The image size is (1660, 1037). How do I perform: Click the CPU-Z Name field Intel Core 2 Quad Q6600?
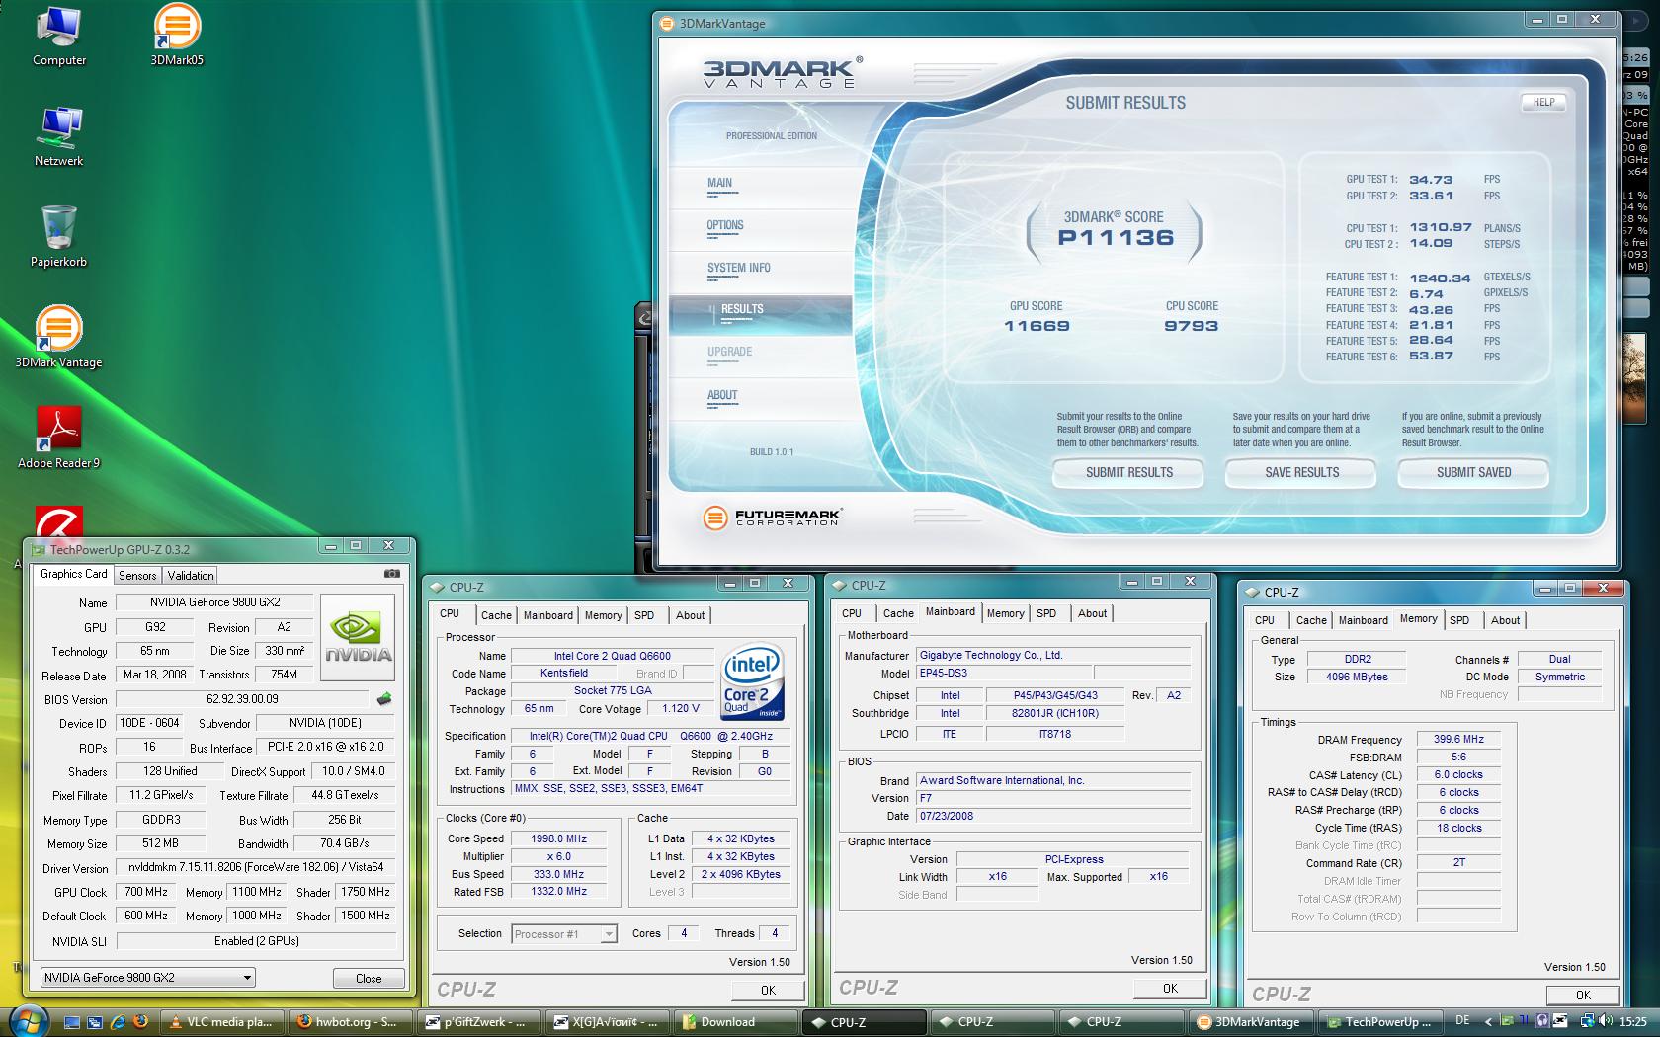pos(612,656)
